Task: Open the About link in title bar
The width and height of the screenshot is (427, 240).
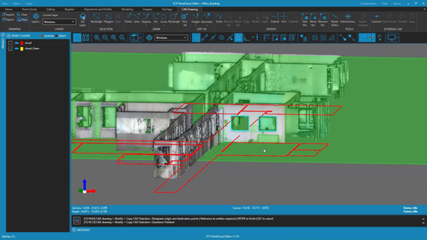Action: click(398, 3)
